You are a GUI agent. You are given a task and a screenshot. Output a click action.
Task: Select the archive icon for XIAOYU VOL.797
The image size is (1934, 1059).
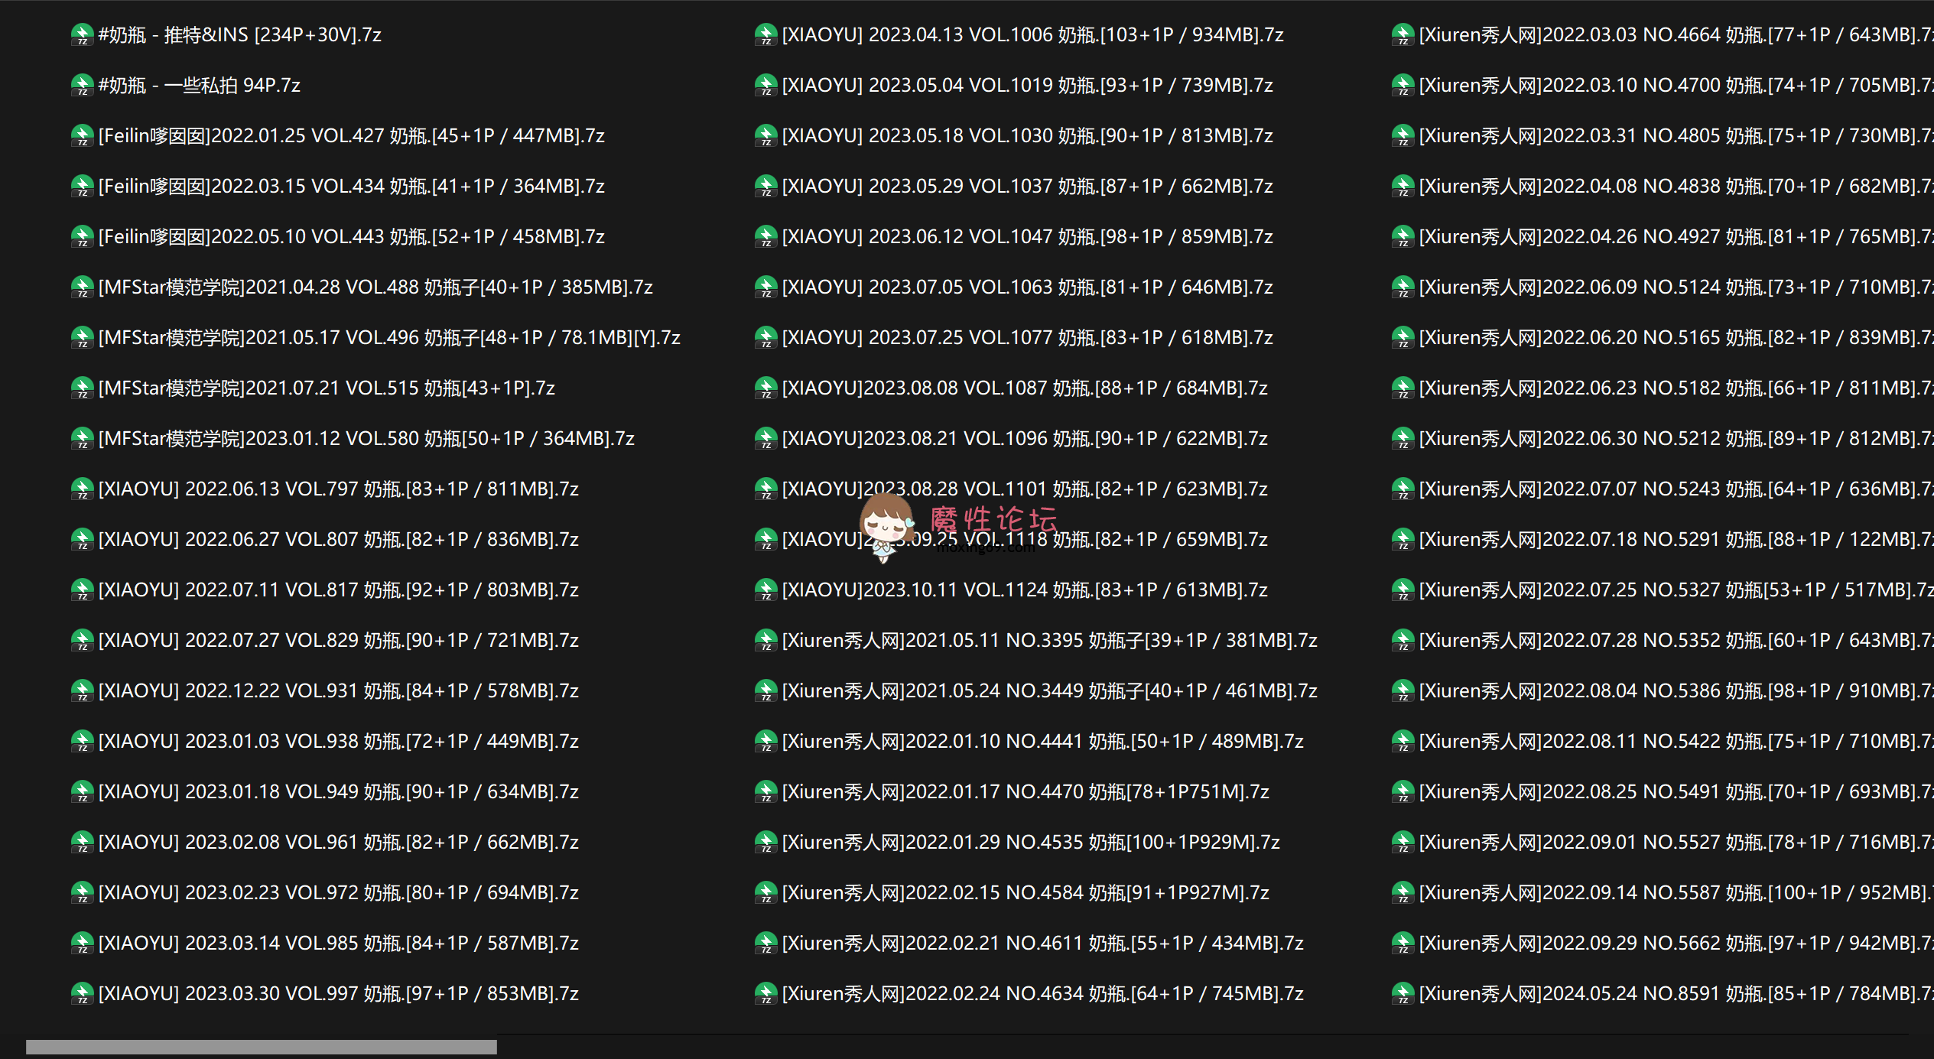pos(82,489)
